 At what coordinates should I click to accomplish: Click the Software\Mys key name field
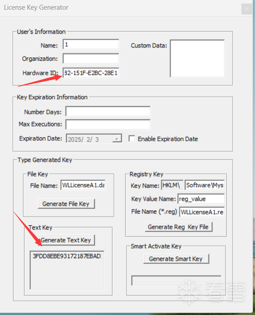[x=204, y=185]
